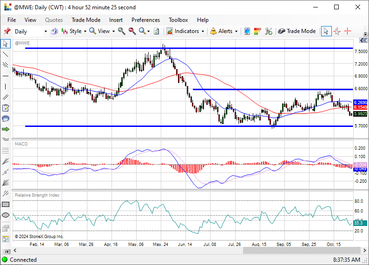Open the Preferences menu

click(145, 20)
